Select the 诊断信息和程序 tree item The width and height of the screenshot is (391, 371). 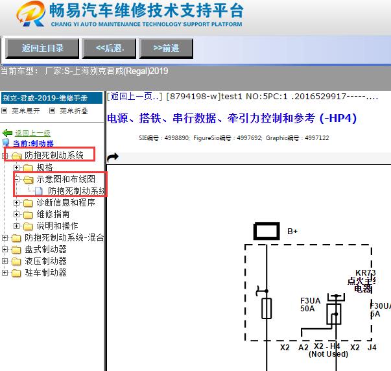point(66,202)
